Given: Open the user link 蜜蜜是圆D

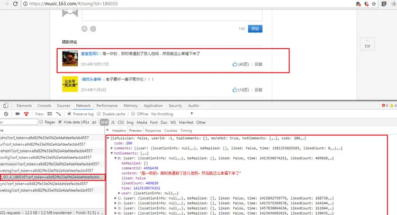Looking at the screenshot, I should (89, 53).
